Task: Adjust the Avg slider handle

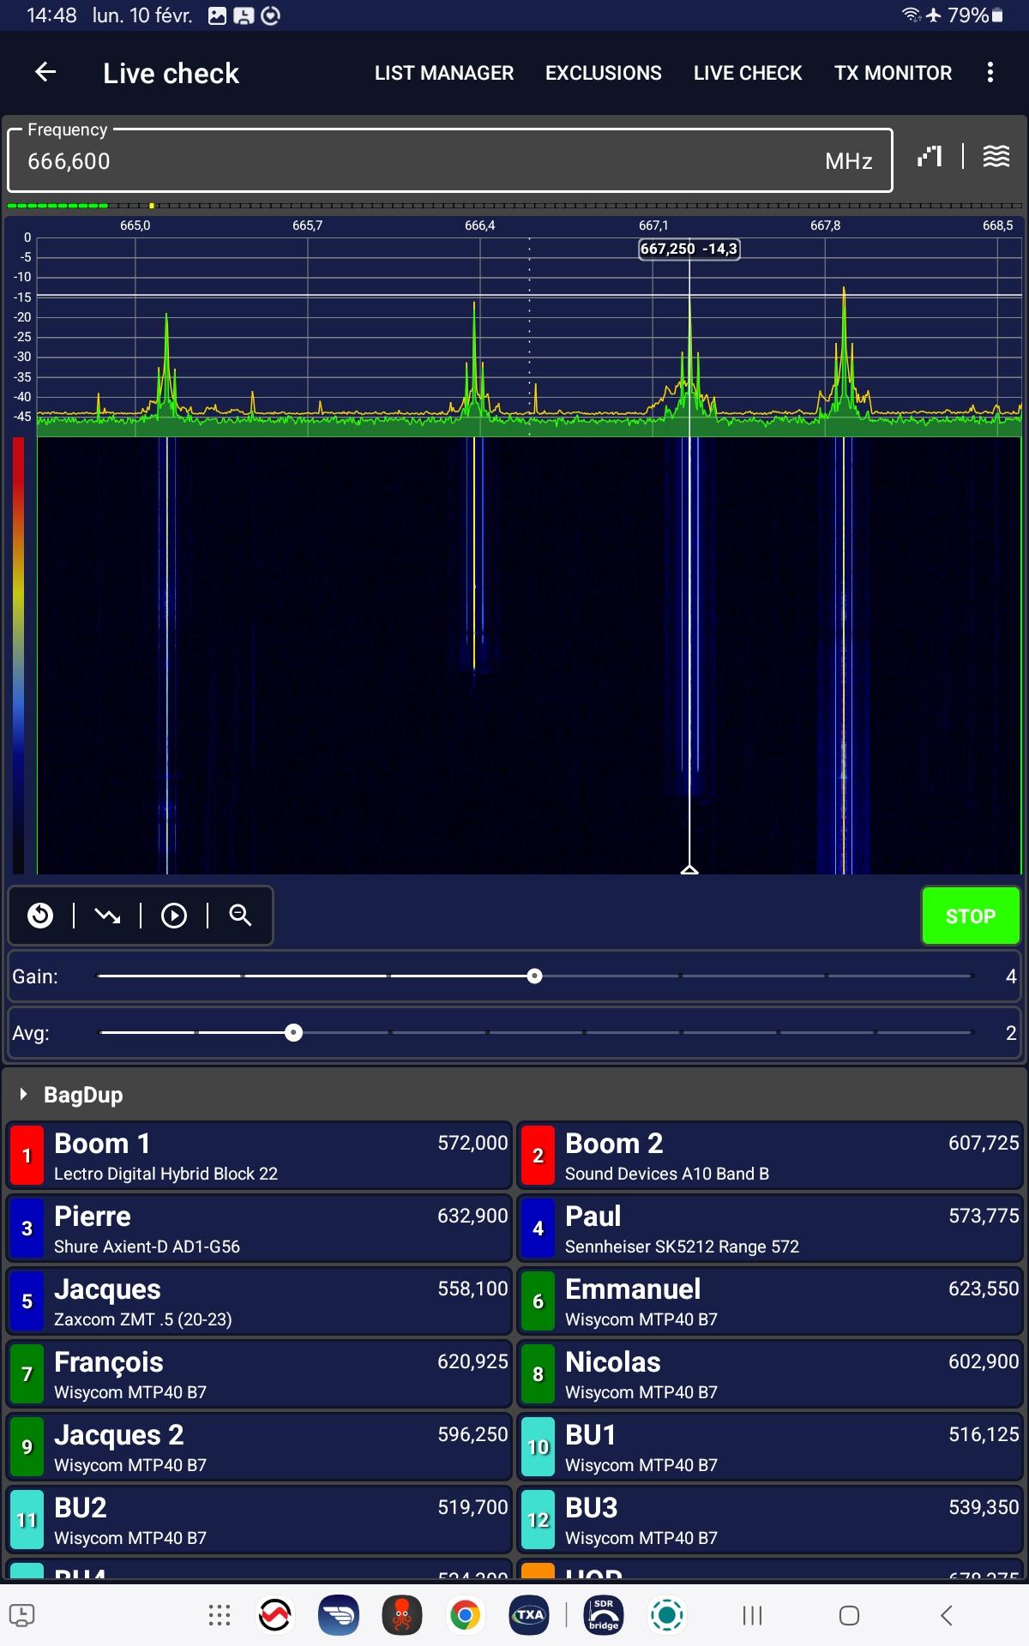Action: (x=293, y=1032)
